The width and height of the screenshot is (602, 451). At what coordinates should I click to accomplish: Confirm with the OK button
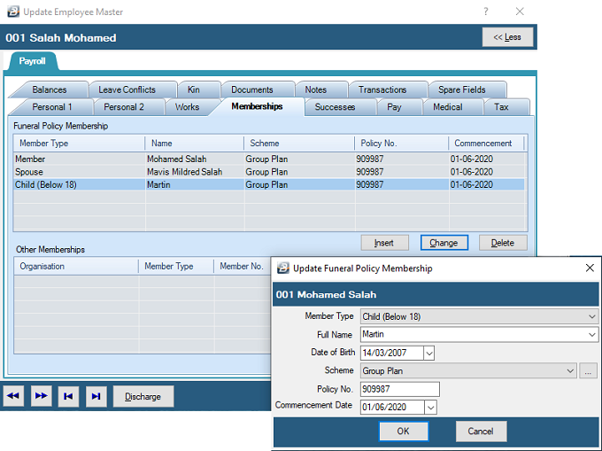(403, 431)
